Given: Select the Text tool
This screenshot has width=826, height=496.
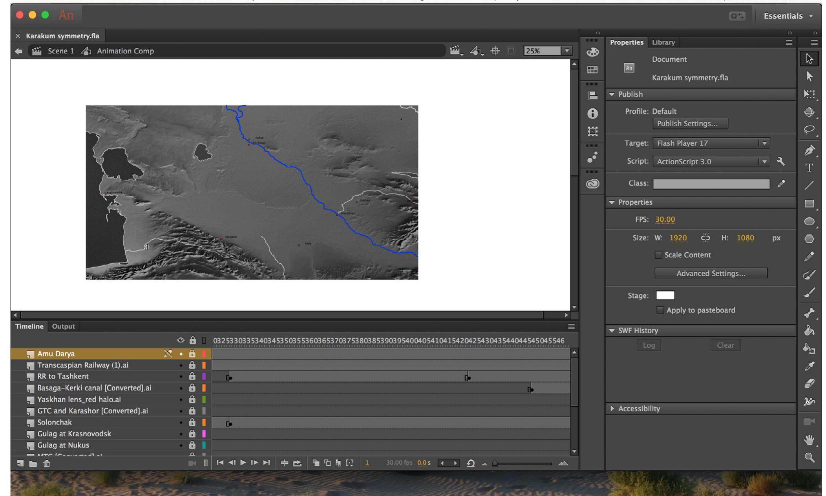Looking at the screenshot, I should pyautogui.click(x=810, y=168).
